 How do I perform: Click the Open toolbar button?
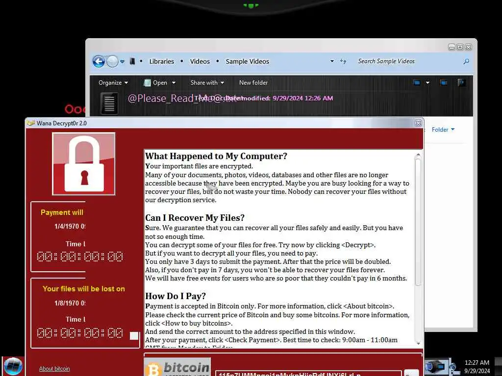click(x=156, y=82)
